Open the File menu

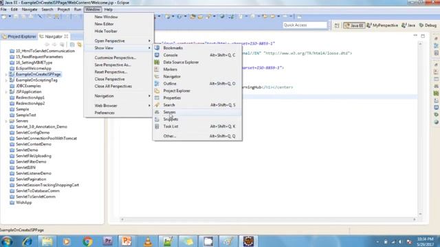tap(3, 9)
